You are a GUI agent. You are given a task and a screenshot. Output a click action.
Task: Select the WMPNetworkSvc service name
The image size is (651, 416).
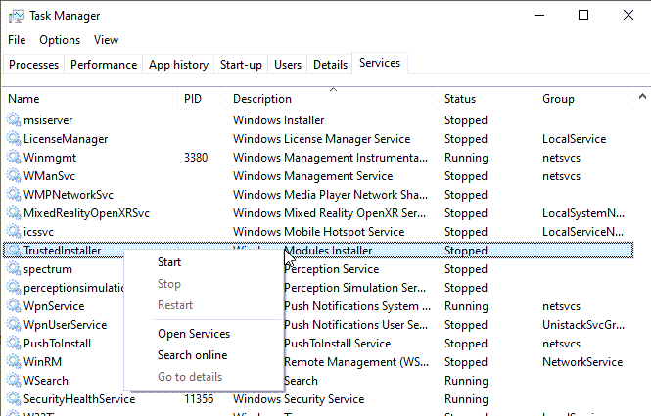(69, 195)
